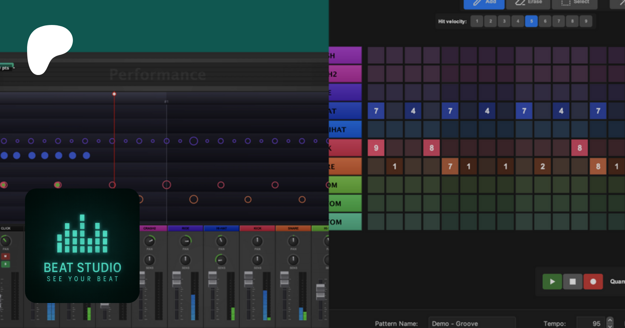Click the first kick hit with velocity 9

click(x=376, y=148)
